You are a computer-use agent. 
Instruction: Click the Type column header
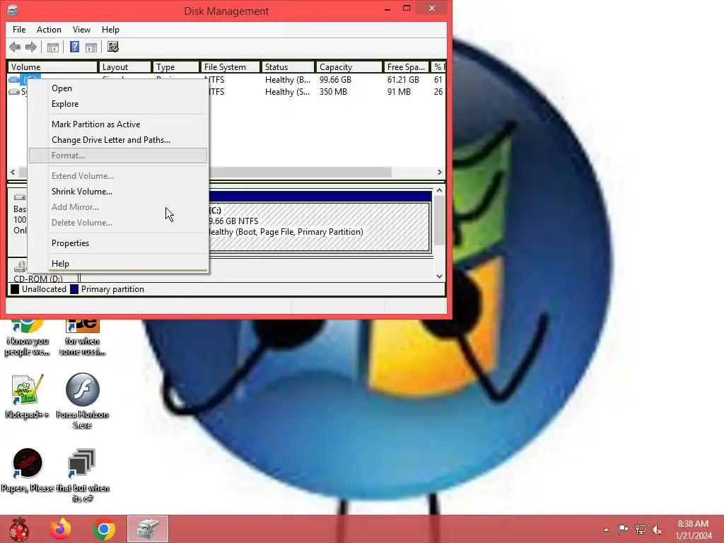176,67
